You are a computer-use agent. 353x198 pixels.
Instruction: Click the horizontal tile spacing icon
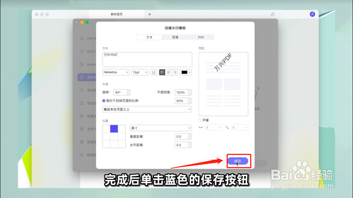(200, 128)
